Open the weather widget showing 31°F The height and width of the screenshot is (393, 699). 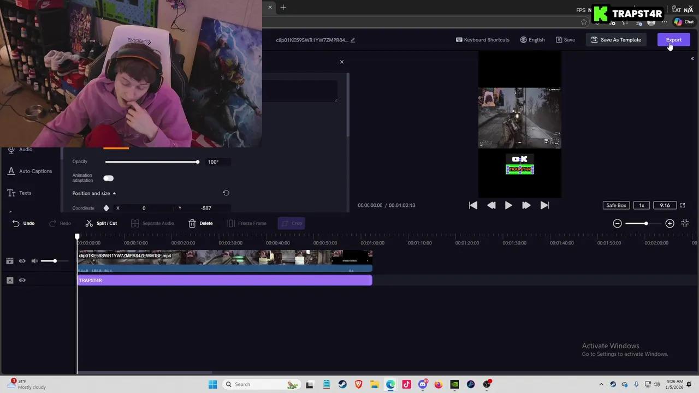click(x=26, y=384)
